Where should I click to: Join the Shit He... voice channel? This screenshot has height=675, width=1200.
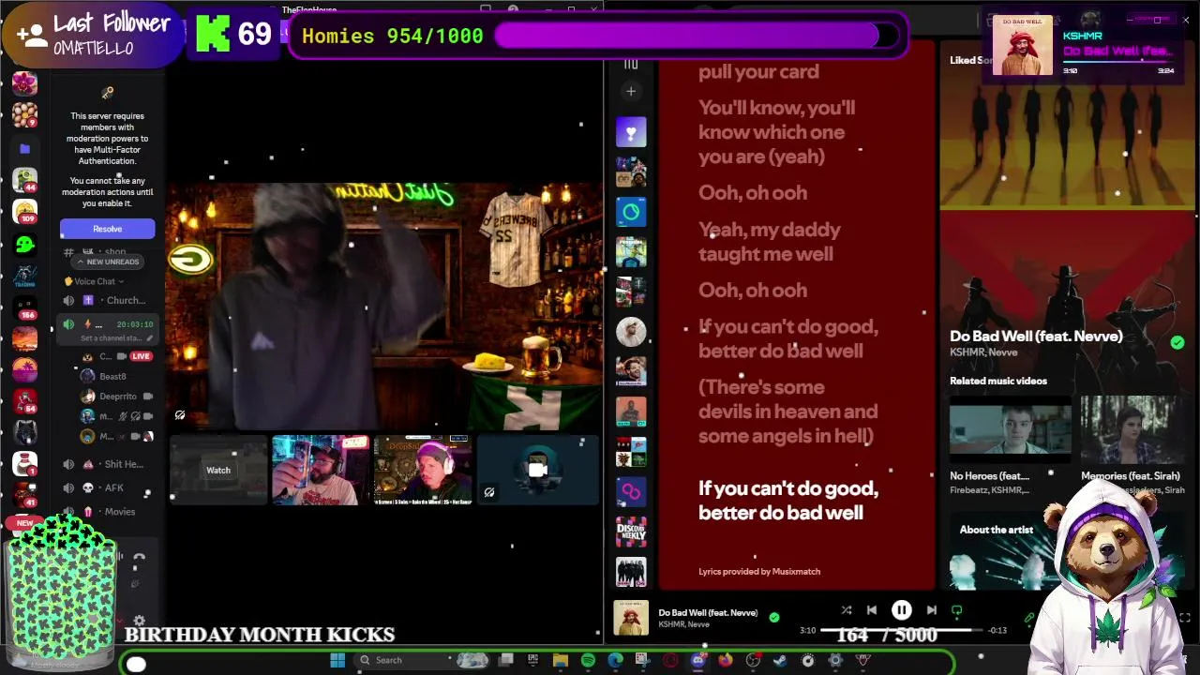(x=107, y=464)
